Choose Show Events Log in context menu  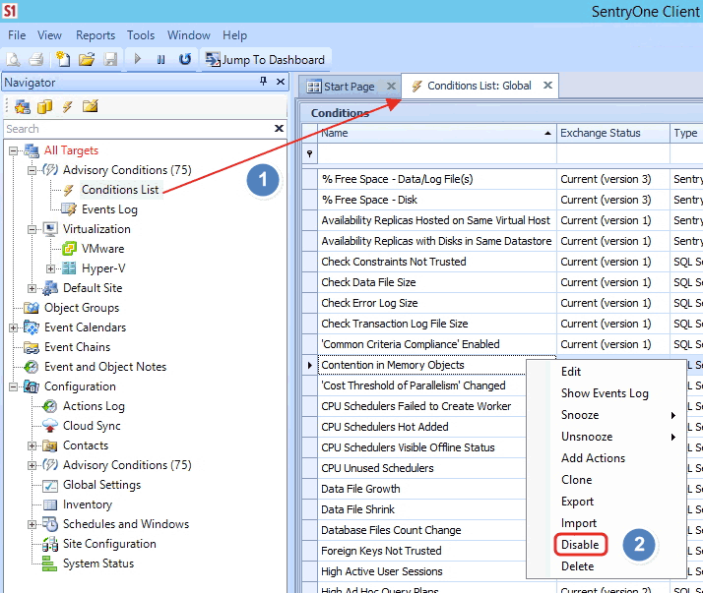point(607,393)
